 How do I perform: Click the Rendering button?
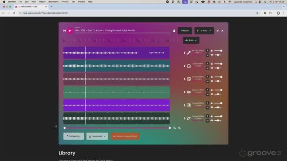[74, 136]
